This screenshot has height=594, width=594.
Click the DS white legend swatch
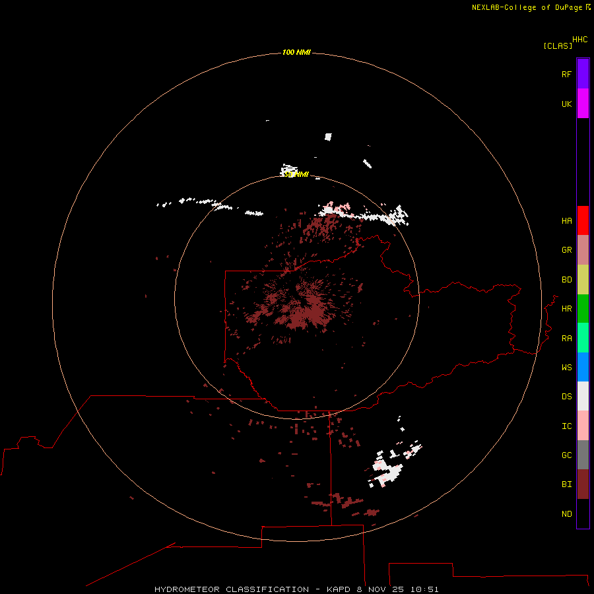point(583,396)
